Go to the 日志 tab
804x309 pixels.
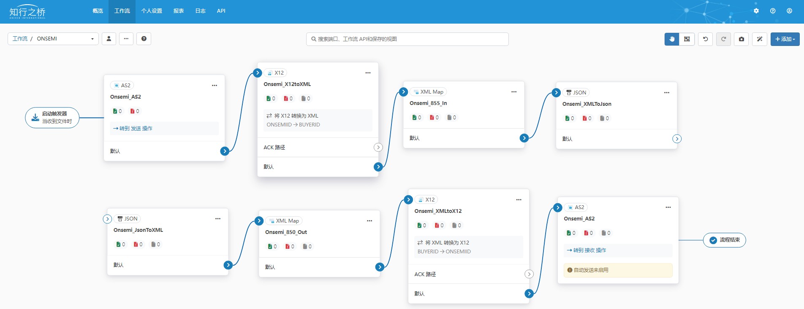coord(200,11)
